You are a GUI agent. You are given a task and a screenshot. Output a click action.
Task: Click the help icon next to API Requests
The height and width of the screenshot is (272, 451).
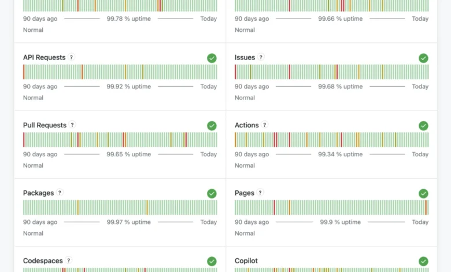coord(72,57)
